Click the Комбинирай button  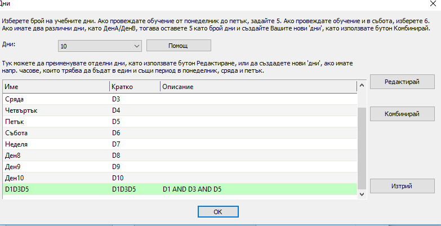(402, 114)
